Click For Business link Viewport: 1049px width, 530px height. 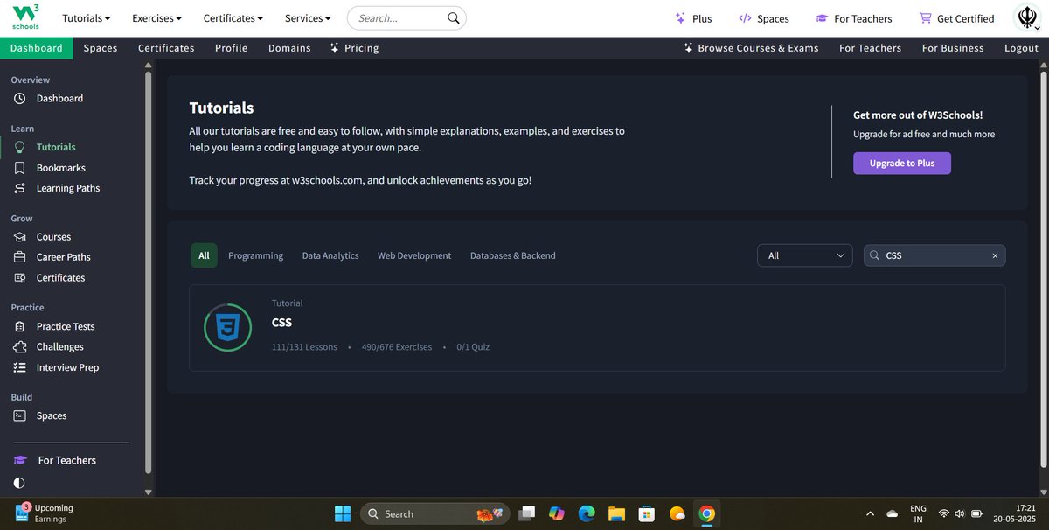953,48
